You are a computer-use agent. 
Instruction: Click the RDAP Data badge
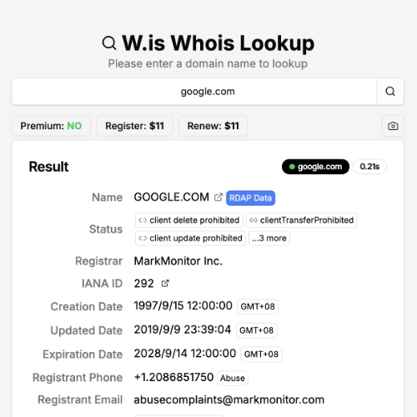pyautogui.click(x=250, y=198)
